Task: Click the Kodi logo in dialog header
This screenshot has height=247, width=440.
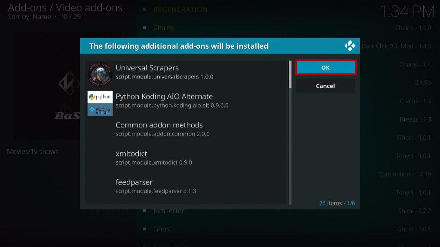Action: click(x=350, y=46)
